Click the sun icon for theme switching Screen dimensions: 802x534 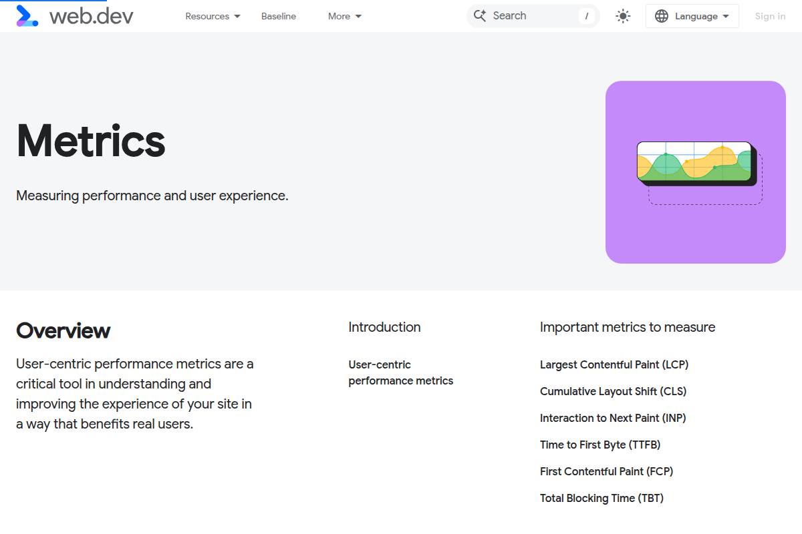622,16
